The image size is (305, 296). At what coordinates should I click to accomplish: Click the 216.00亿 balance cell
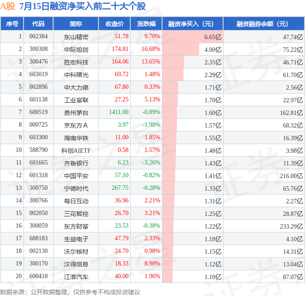291,176
